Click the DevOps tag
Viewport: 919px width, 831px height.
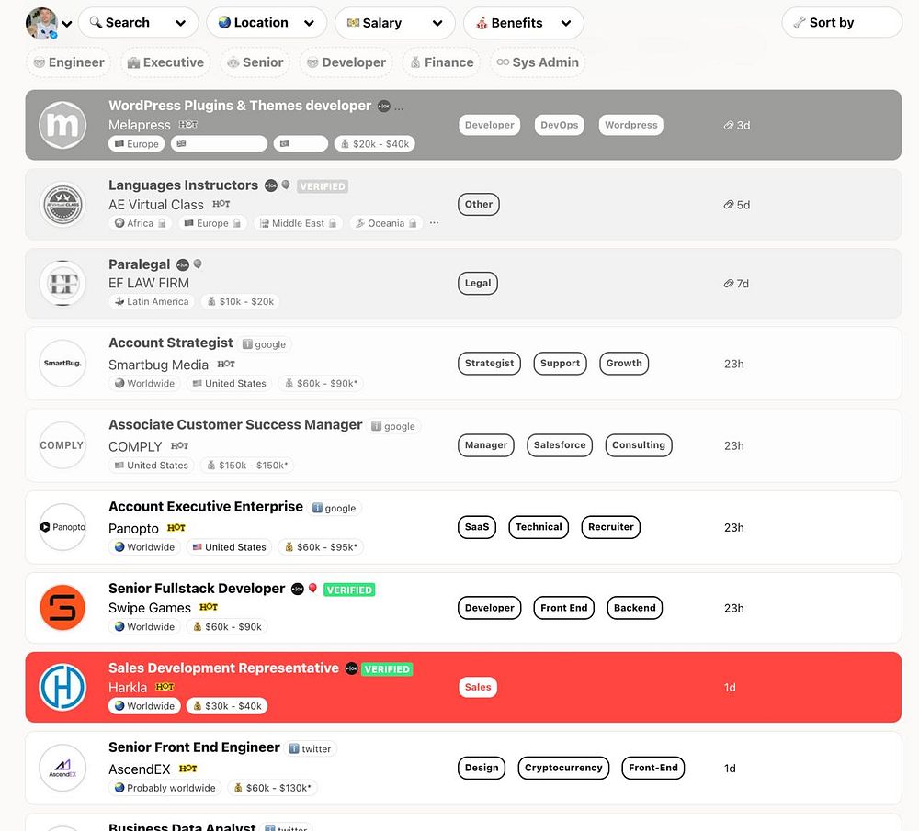(x=559, y=125)
